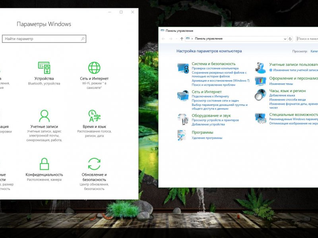318x238 pixels.
Task: Open Специальные возможности heading in Control Panel
Action: 293,115
